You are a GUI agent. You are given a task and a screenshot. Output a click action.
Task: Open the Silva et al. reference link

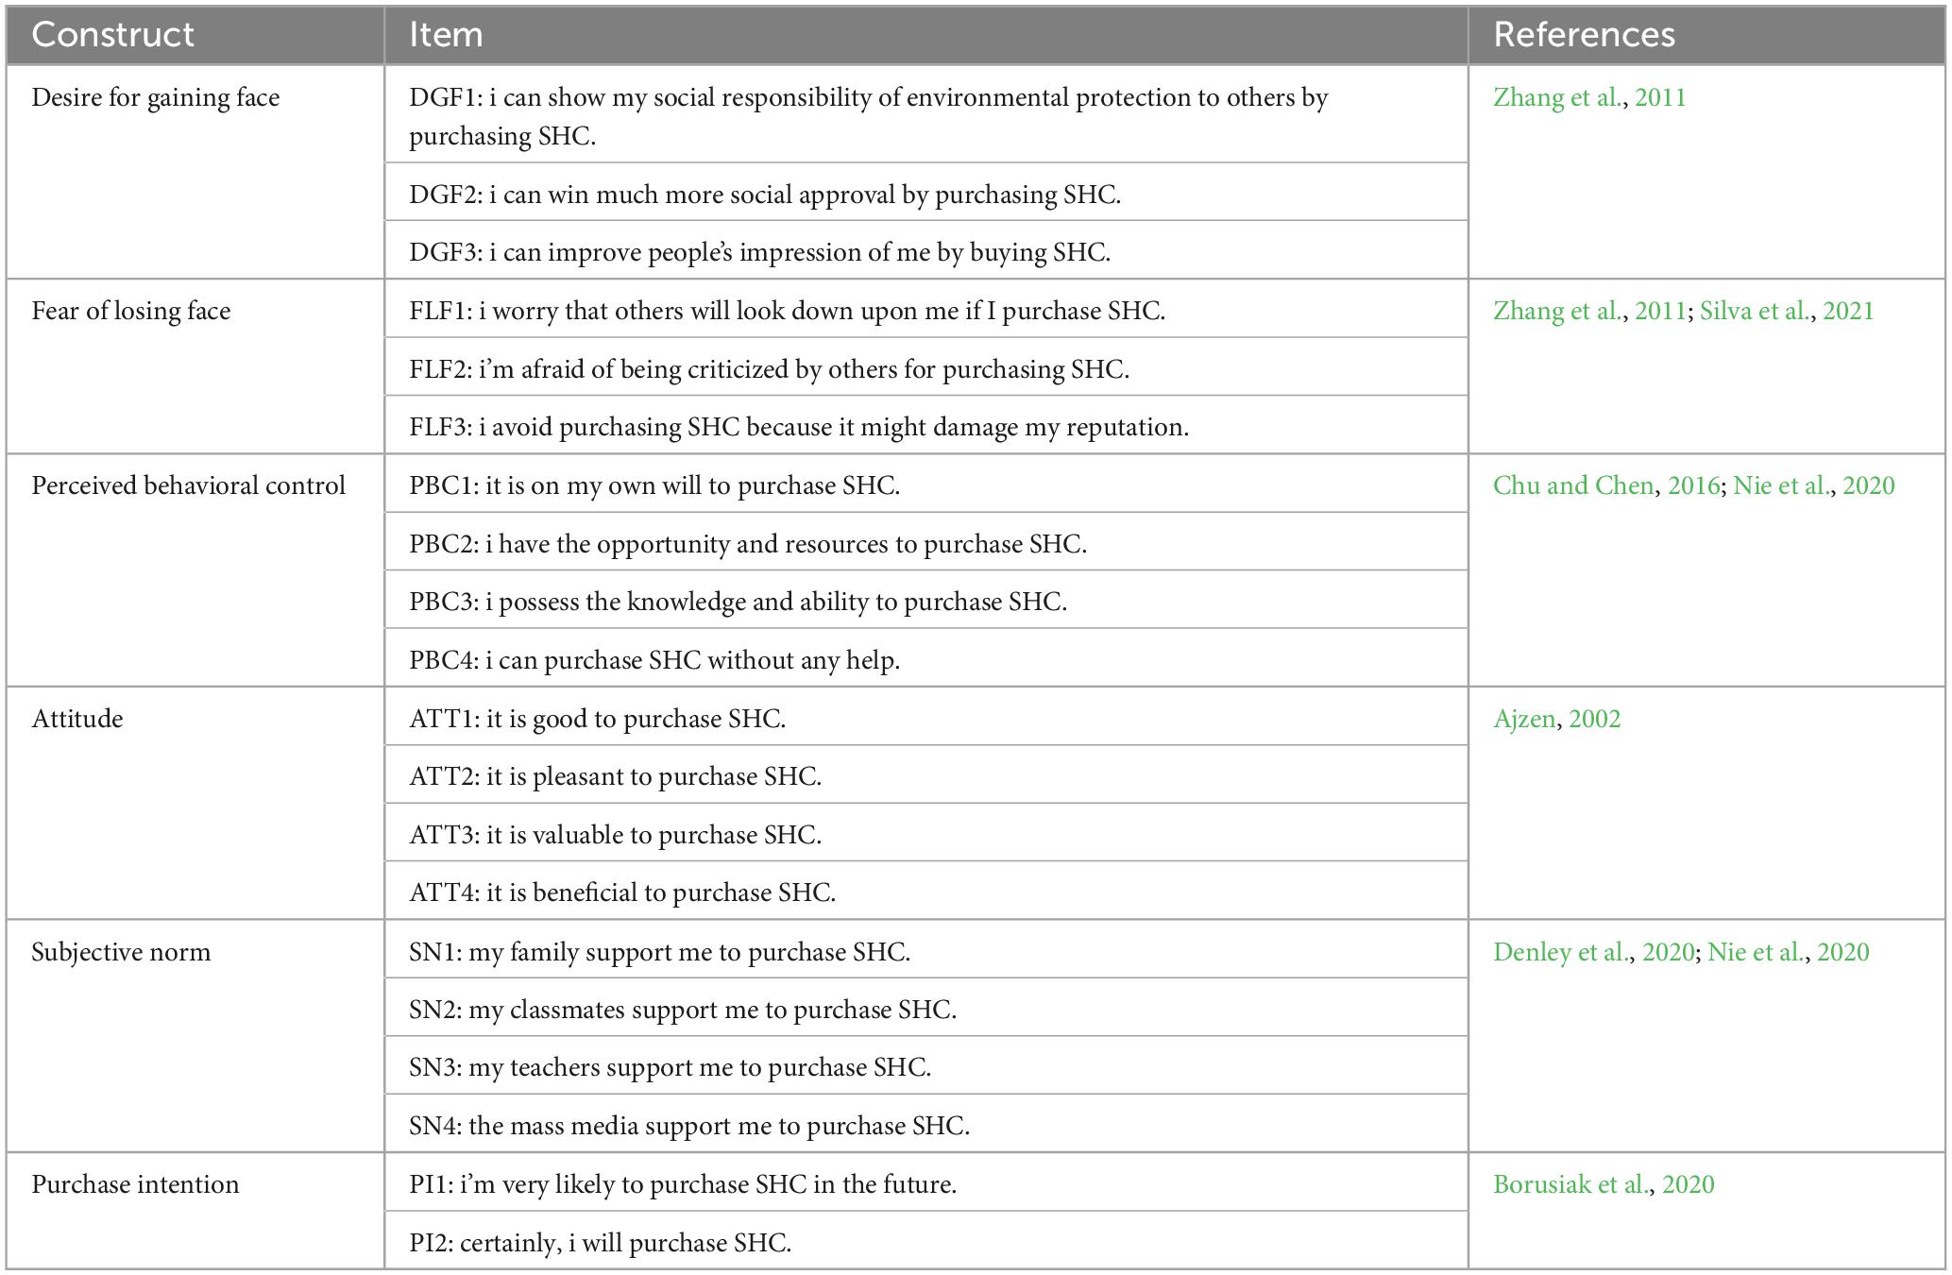[x=1755, y=312]
